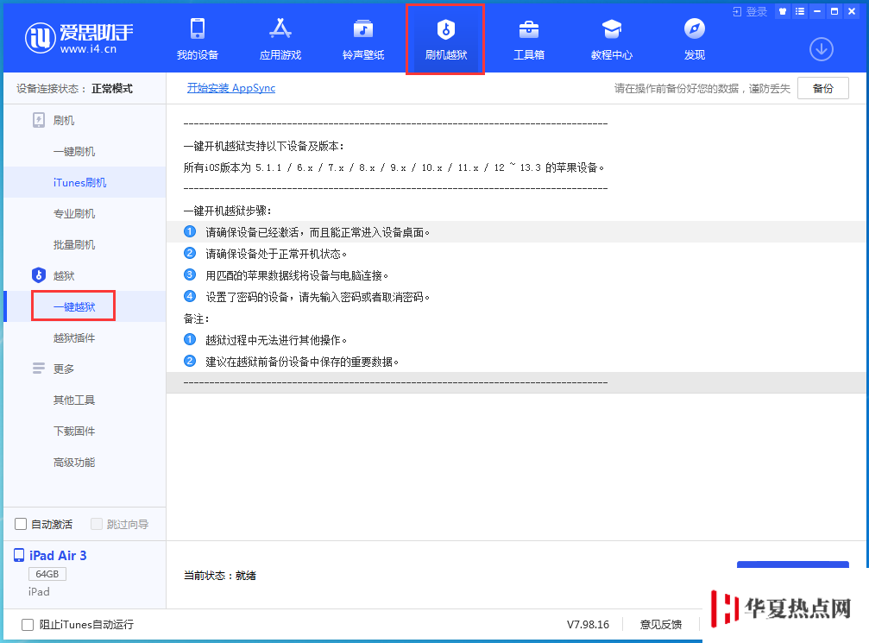Select 批量刷机 in the sidebar
Image resolution: width=869 pixels, height=643 pixels.
74,244
